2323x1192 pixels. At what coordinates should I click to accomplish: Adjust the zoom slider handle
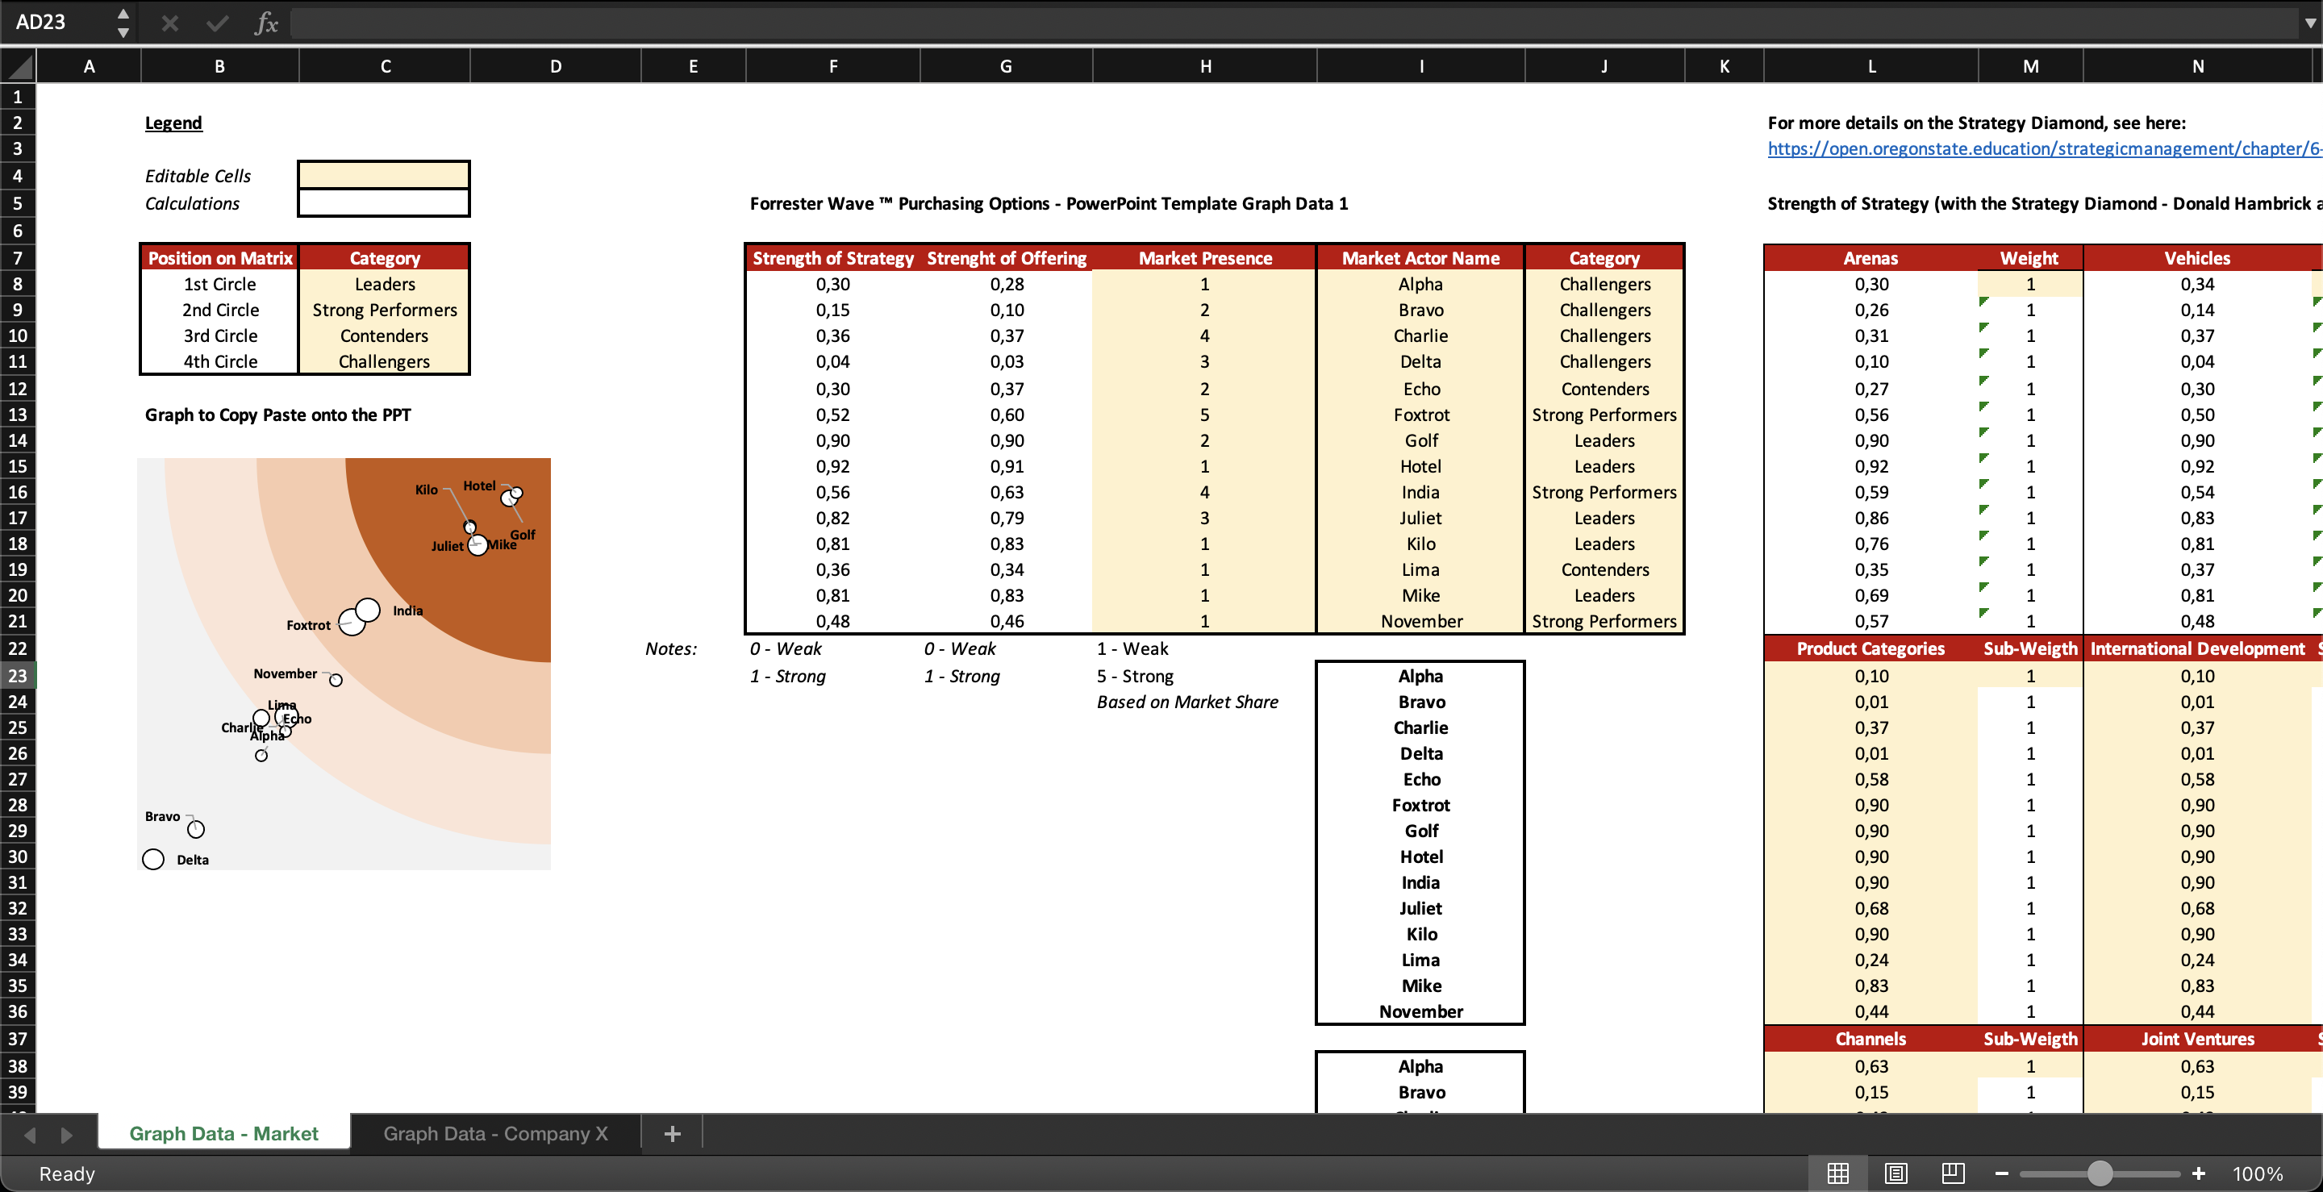[x=2100, y=1173]
